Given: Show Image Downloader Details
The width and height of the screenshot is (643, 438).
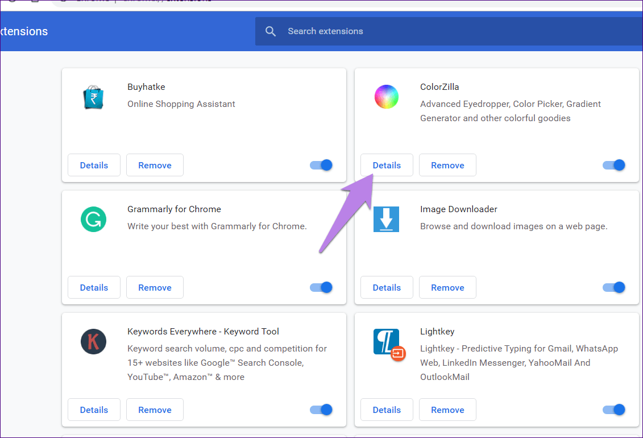Looking at the screenshot, I should (387, 287).
